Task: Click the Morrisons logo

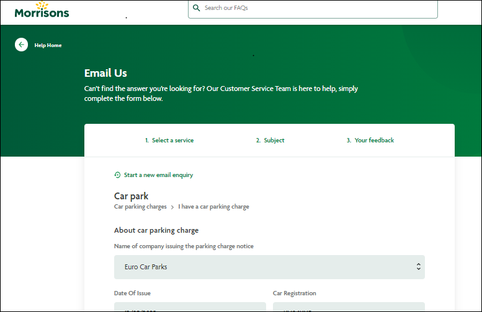Action: (x=42, y=9)
